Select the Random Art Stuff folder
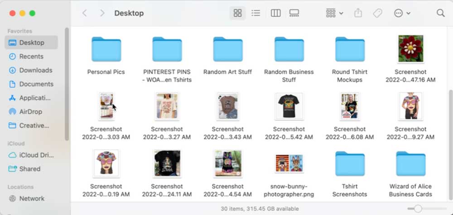Screen dimensions: 453x215 point(228,49)
